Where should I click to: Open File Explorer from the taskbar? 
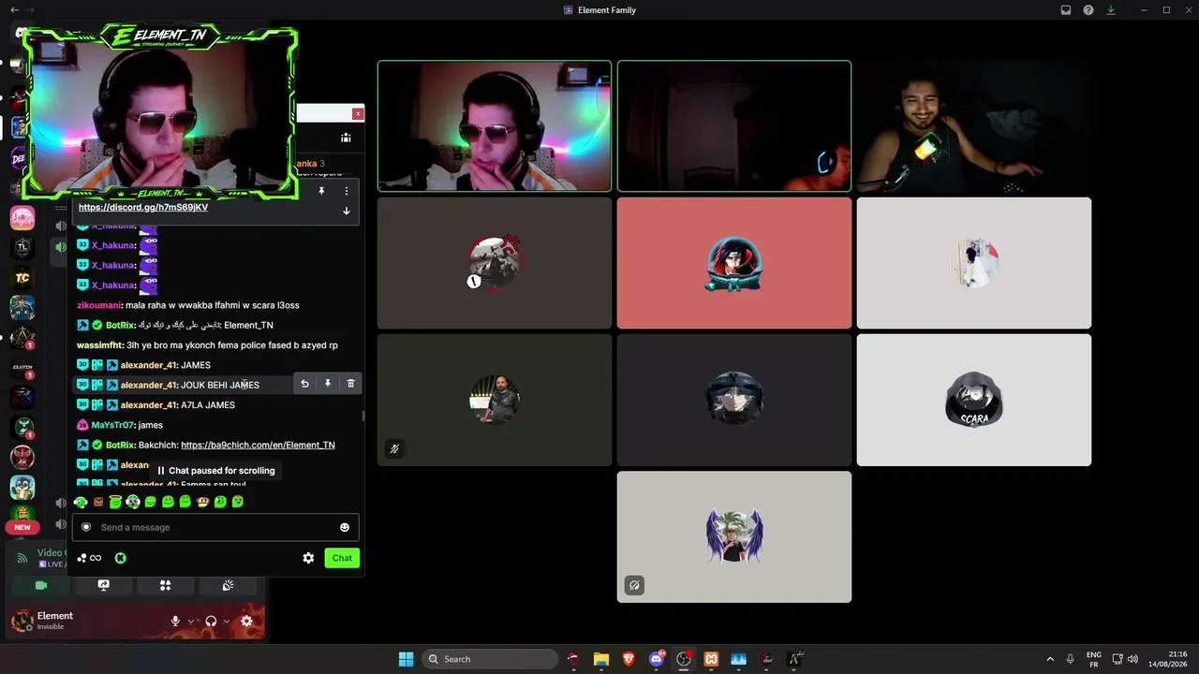pyautogui.click(x=600, y=659)
